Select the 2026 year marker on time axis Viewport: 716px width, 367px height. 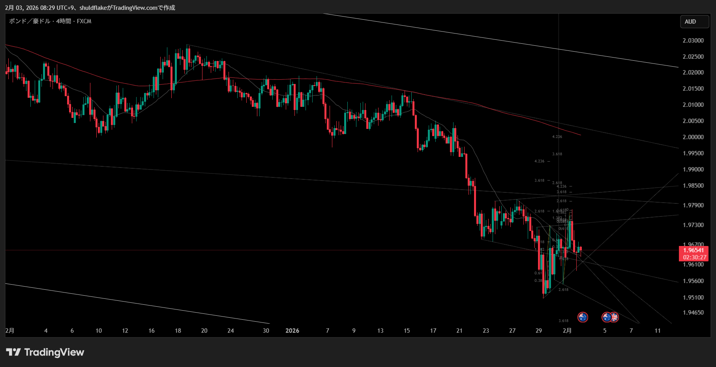click(x=292, y=331)
